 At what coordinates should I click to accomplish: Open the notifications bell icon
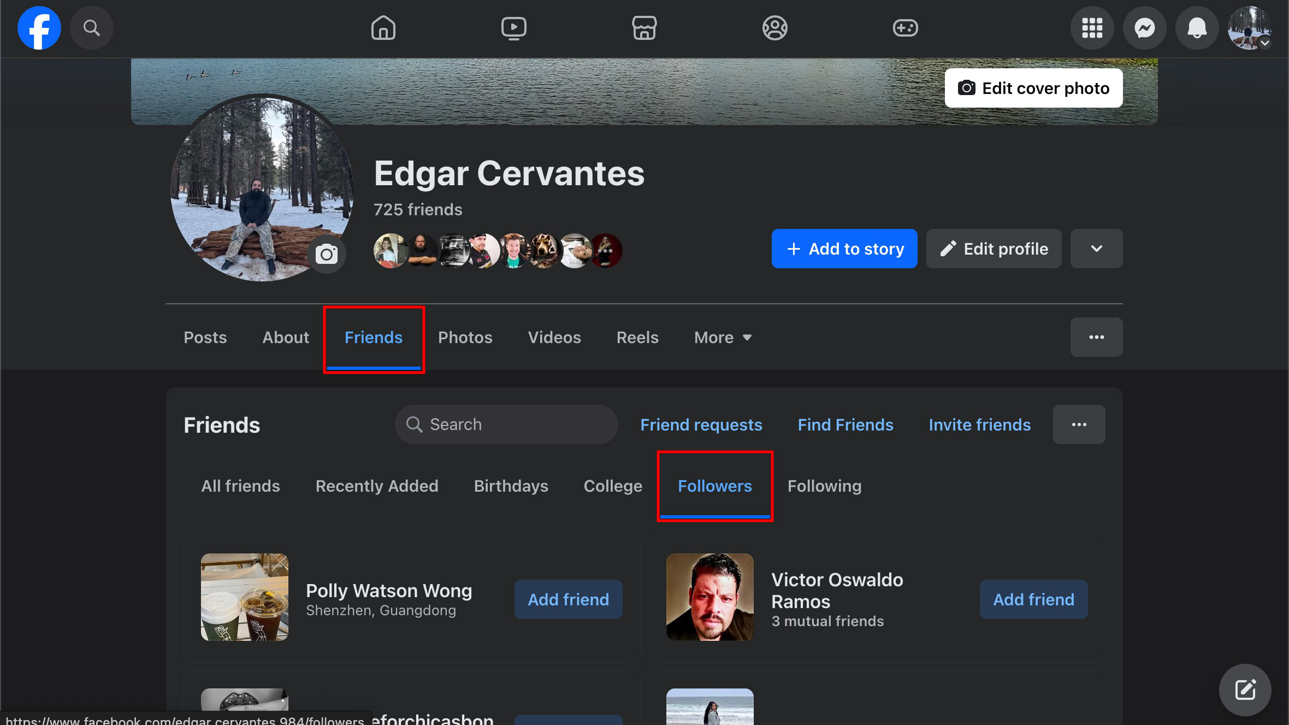point(1197,28)
